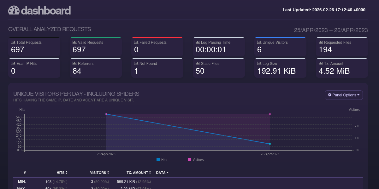Screen dimensions: 379x189
Task: Open the Panel Options dropdown
Action: pos(344,95)
